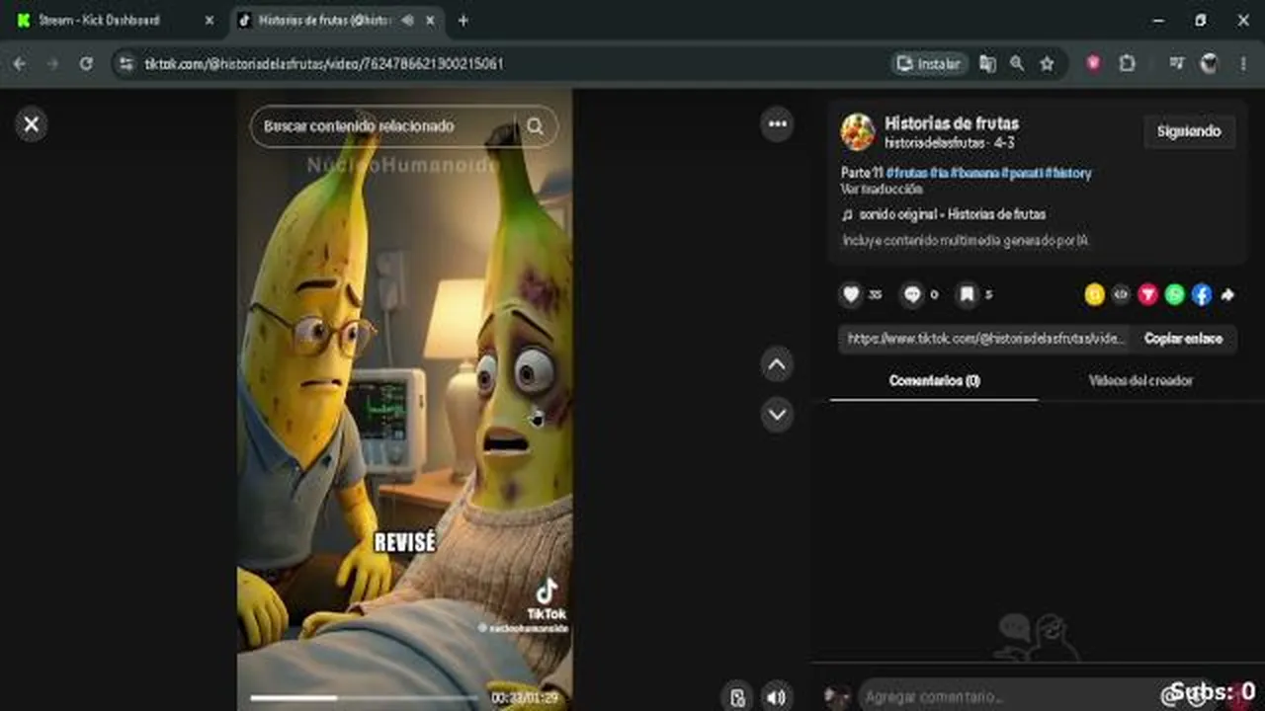Save the video with the bookmark icon
The image size is (1265, 711).
(x=968, y=294)
